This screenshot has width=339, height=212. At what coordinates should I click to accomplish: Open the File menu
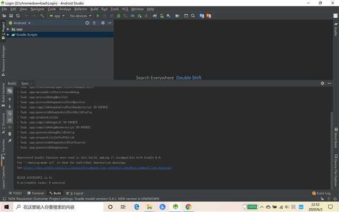click(x=4, y=9)
